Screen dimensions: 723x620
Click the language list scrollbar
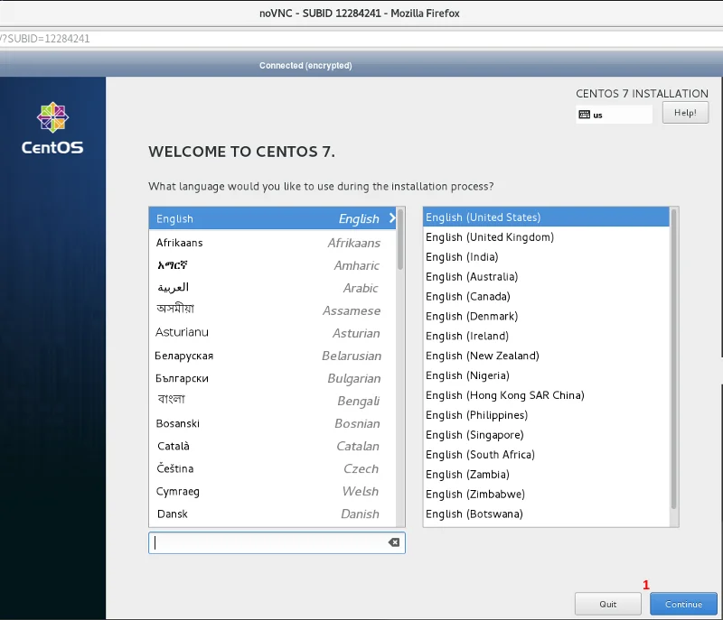click(x=400, y=239)
